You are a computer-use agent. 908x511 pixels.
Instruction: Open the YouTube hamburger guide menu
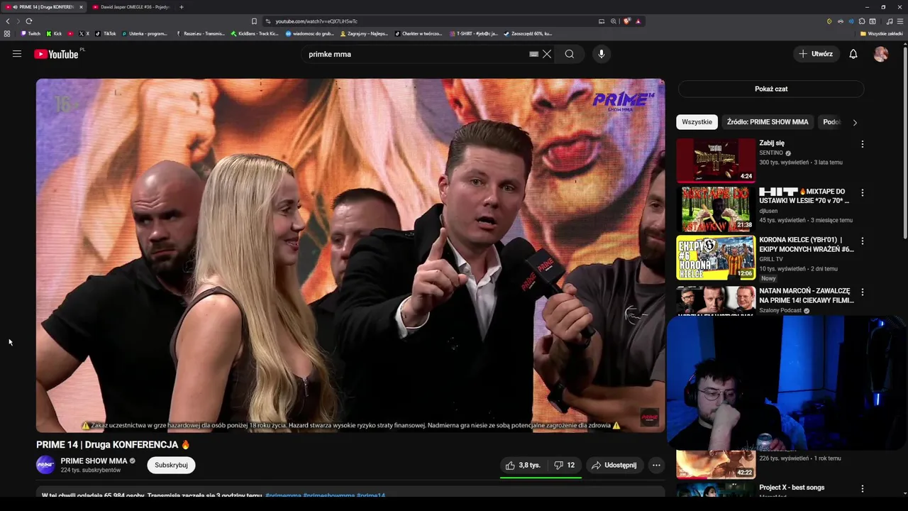coord(17,54)
